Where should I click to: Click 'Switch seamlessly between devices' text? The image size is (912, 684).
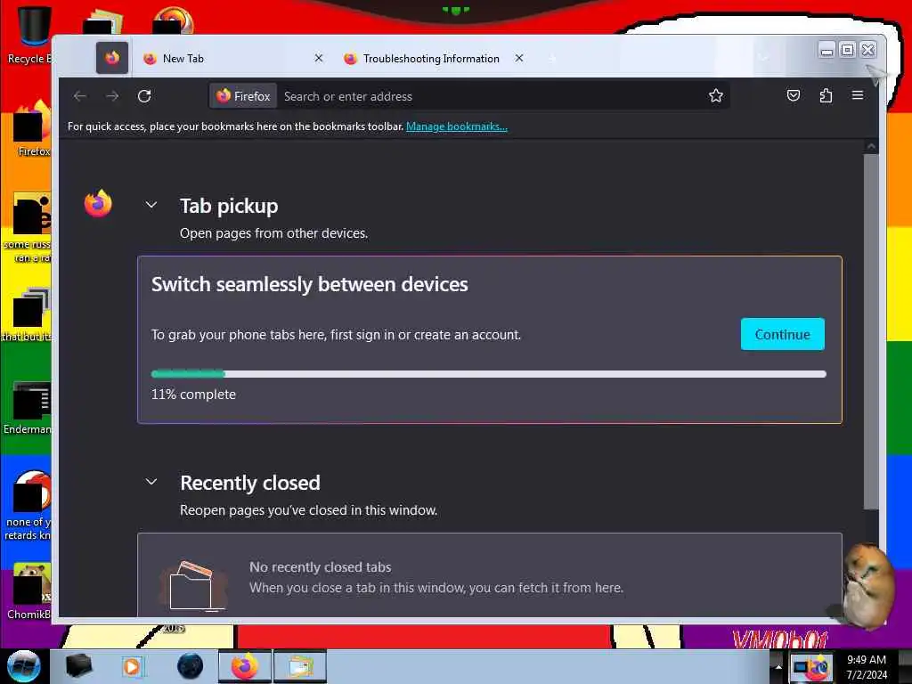[309, 284]
